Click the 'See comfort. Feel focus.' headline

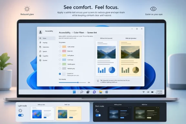[x=91, y=7]
